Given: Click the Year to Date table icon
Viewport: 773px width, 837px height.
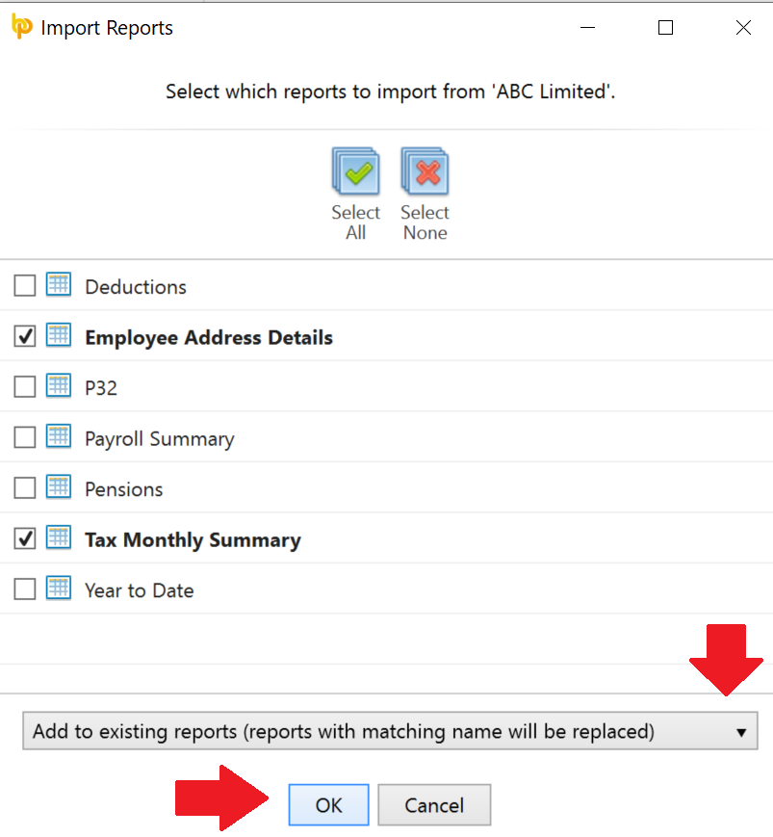Looking at the screenshot, I should click(x=59, y=589).
